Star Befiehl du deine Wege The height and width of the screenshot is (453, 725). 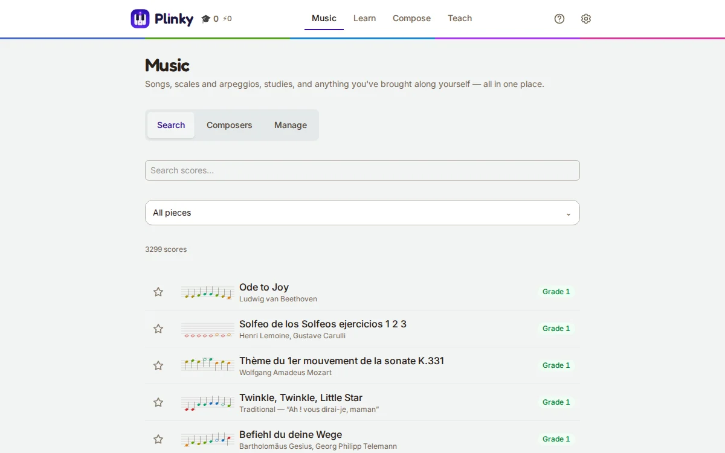pos(158,439)
